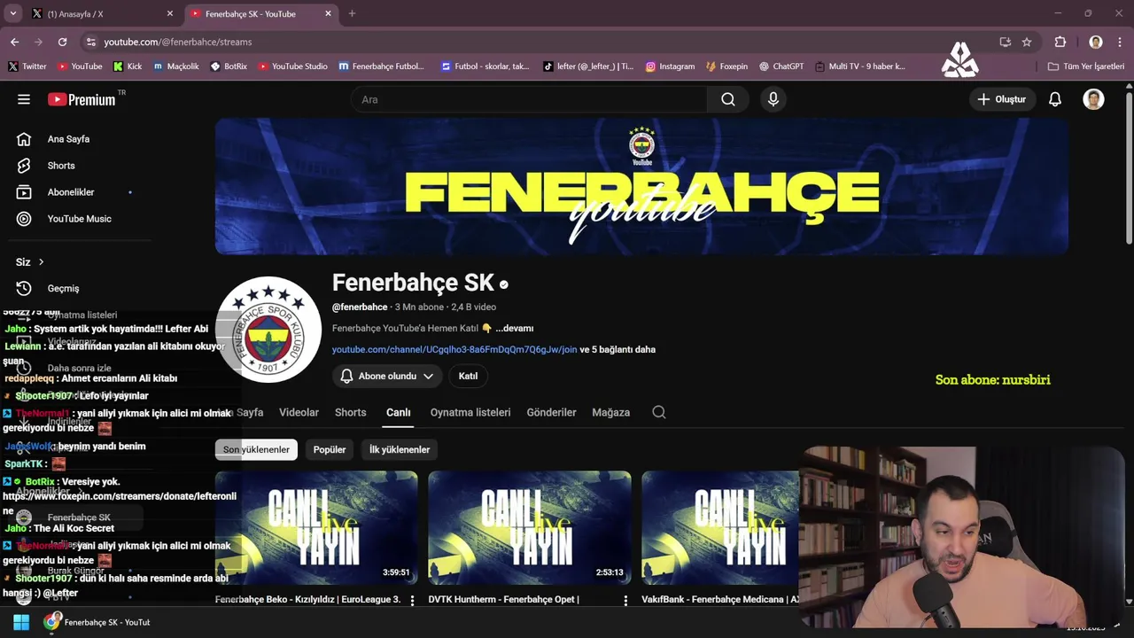Start voice search with microphone icon

(x=773, y=99)
